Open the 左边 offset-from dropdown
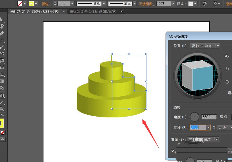This screenshot has width=232, height=162. coord(225,128)
